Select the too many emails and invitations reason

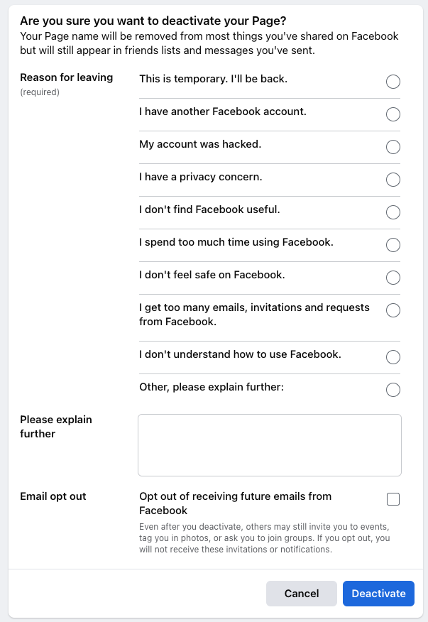(393, 310)
